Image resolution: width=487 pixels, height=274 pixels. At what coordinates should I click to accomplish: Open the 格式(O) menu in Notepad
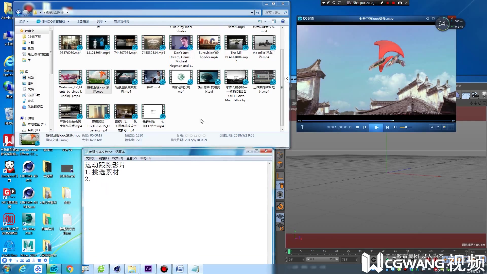pos(117,158)
